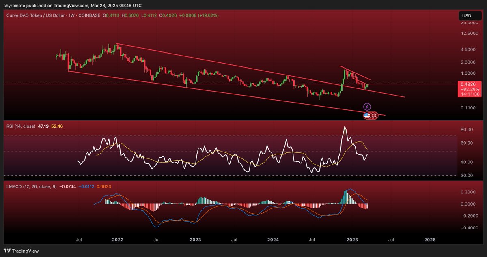Click the low value L0.4112
The width and height of the screenshot is (487, 257).
149,15
